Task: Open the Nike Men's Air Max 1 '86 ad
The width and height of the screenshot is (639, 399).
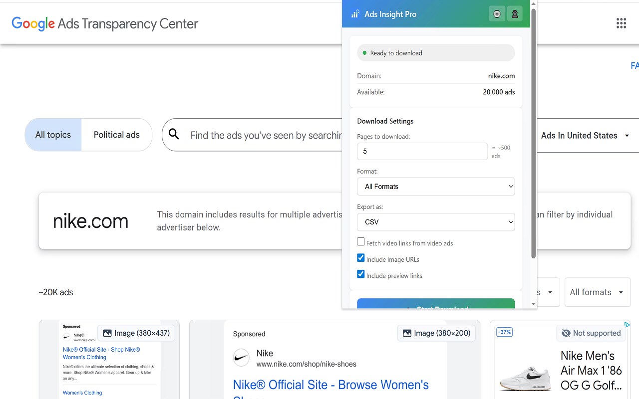Action: coord(591,371)
